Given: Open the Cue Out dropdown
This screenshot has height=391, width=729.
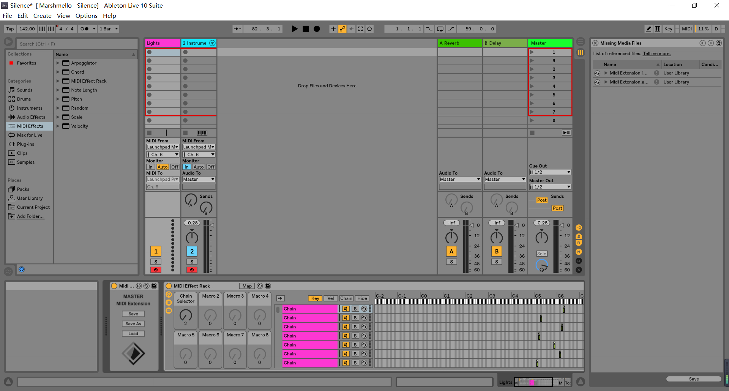Looking at the screenshot, I should click(x=550, y=172).
